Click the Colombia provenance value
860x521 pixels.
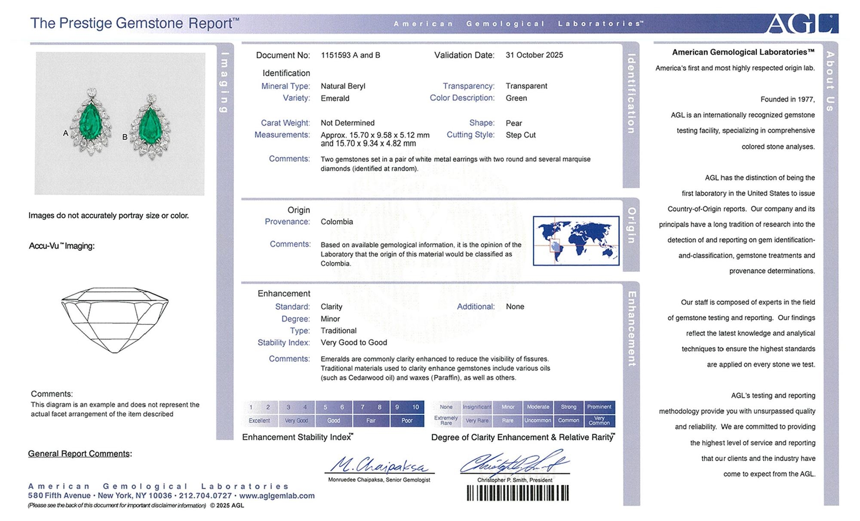click(x=337, y=222)
